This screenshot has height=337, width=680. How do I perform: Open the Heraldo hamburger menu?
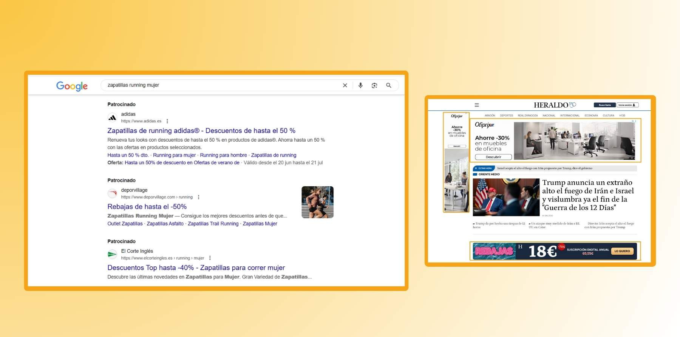[477, 105]
